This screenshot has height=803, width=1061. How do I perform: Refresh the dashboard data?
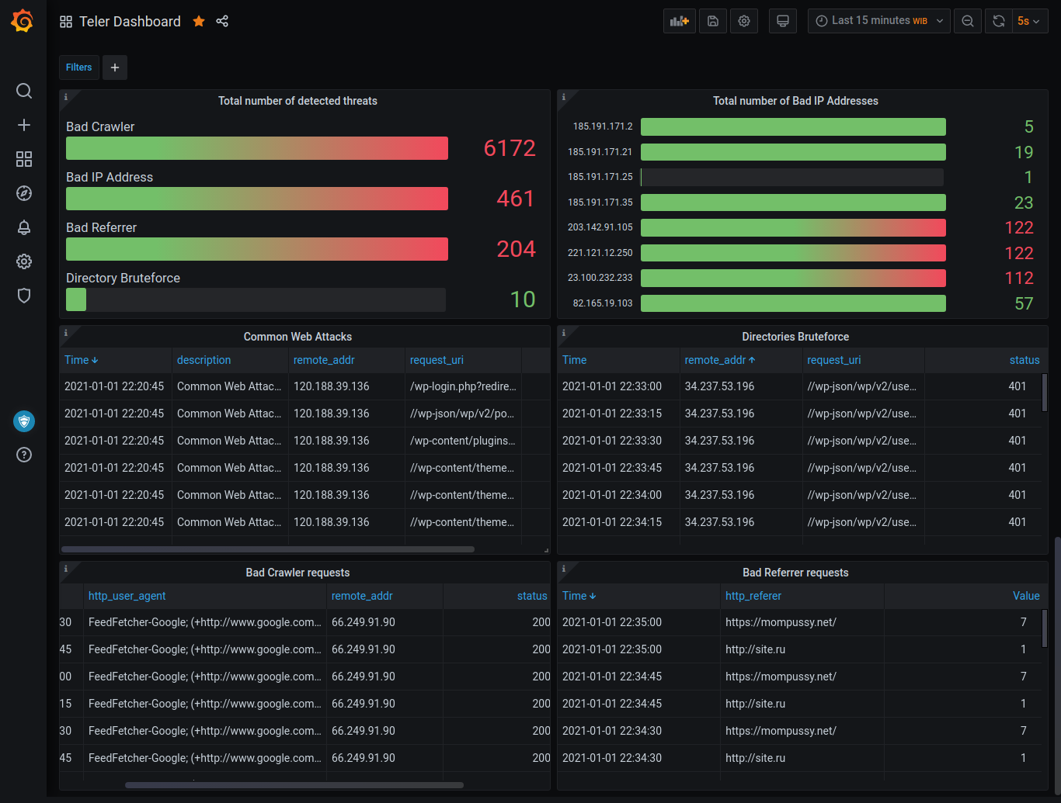[998, 21]
